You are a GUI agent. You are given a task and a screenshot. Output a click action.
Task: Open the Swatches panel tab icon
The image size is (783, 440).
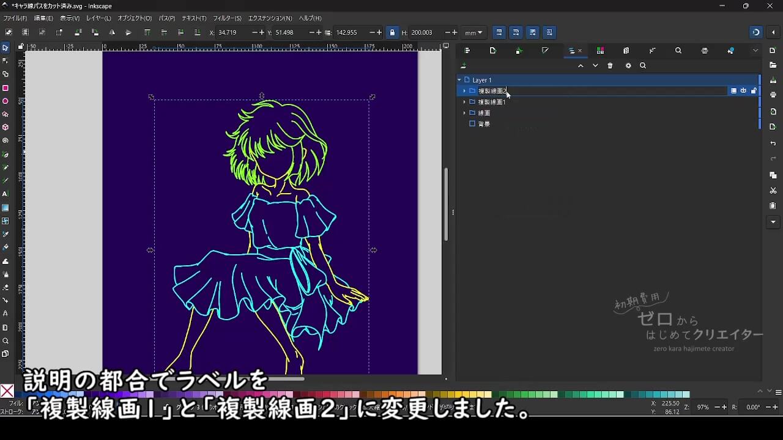coord(600,51)
